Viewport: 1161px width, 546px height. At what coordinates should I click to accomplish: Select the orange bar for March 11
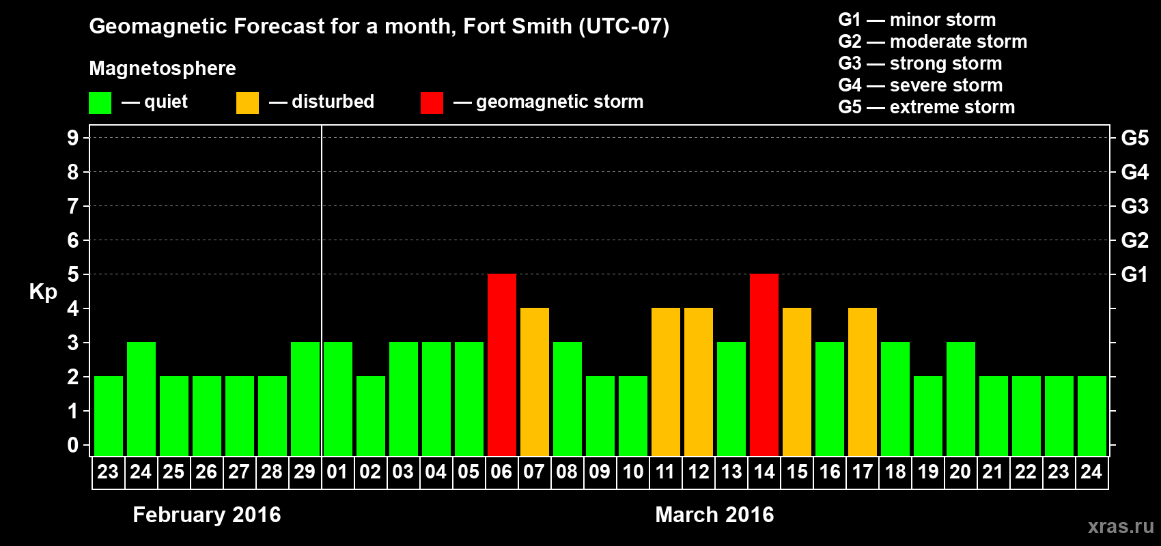pos(666,382)
